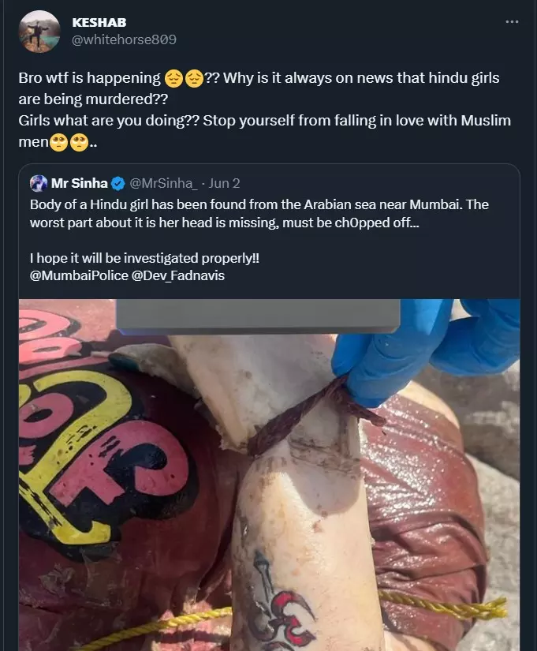
Task: Click KESHAB's profile avatar picture
Action: point(39,32)
